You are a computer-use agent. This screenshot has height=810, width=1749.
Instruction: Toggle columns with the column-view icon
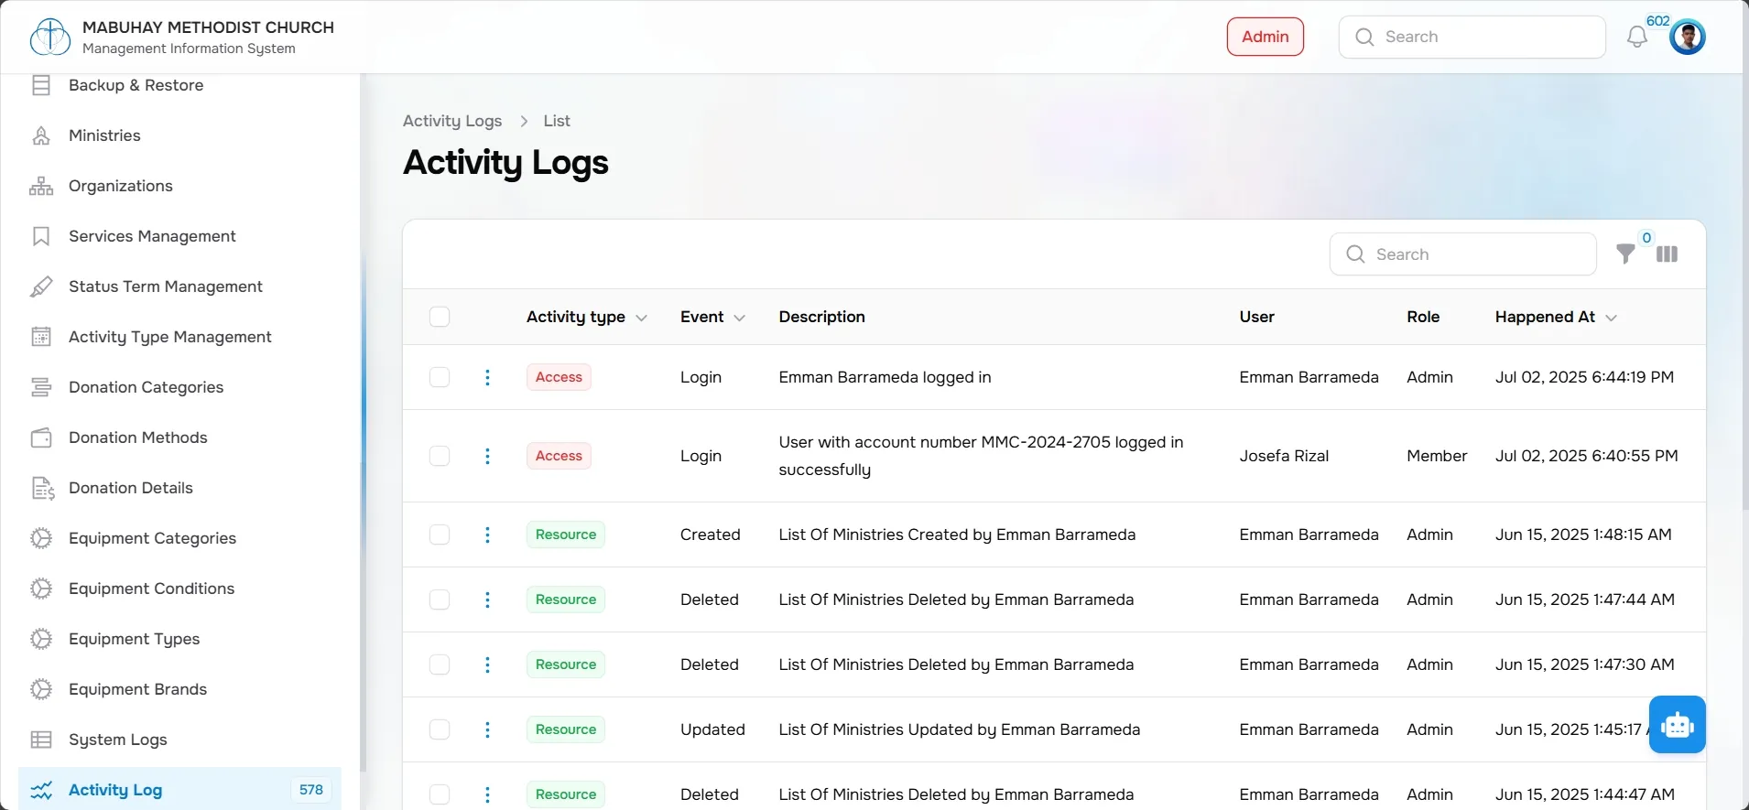point(1667,254)
